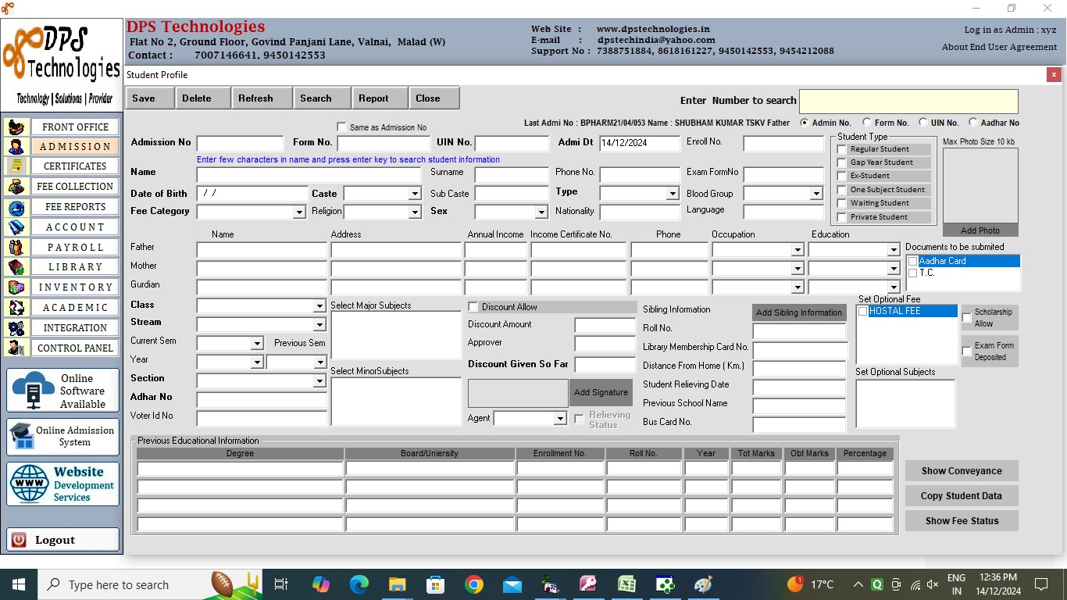Open File Explorer from taskbar
Image resolution: width=1067 pixels, height=600 pixels.
397,584
